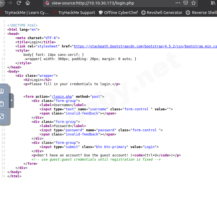Click line number 33 in gutter
217x200 pixels.
[x=3, y=155]
